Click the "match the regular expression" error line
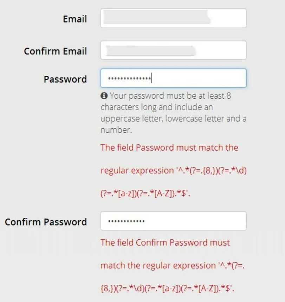Image resolution: width=285 pixels, height=302 pixels. (x=173, y=265)
